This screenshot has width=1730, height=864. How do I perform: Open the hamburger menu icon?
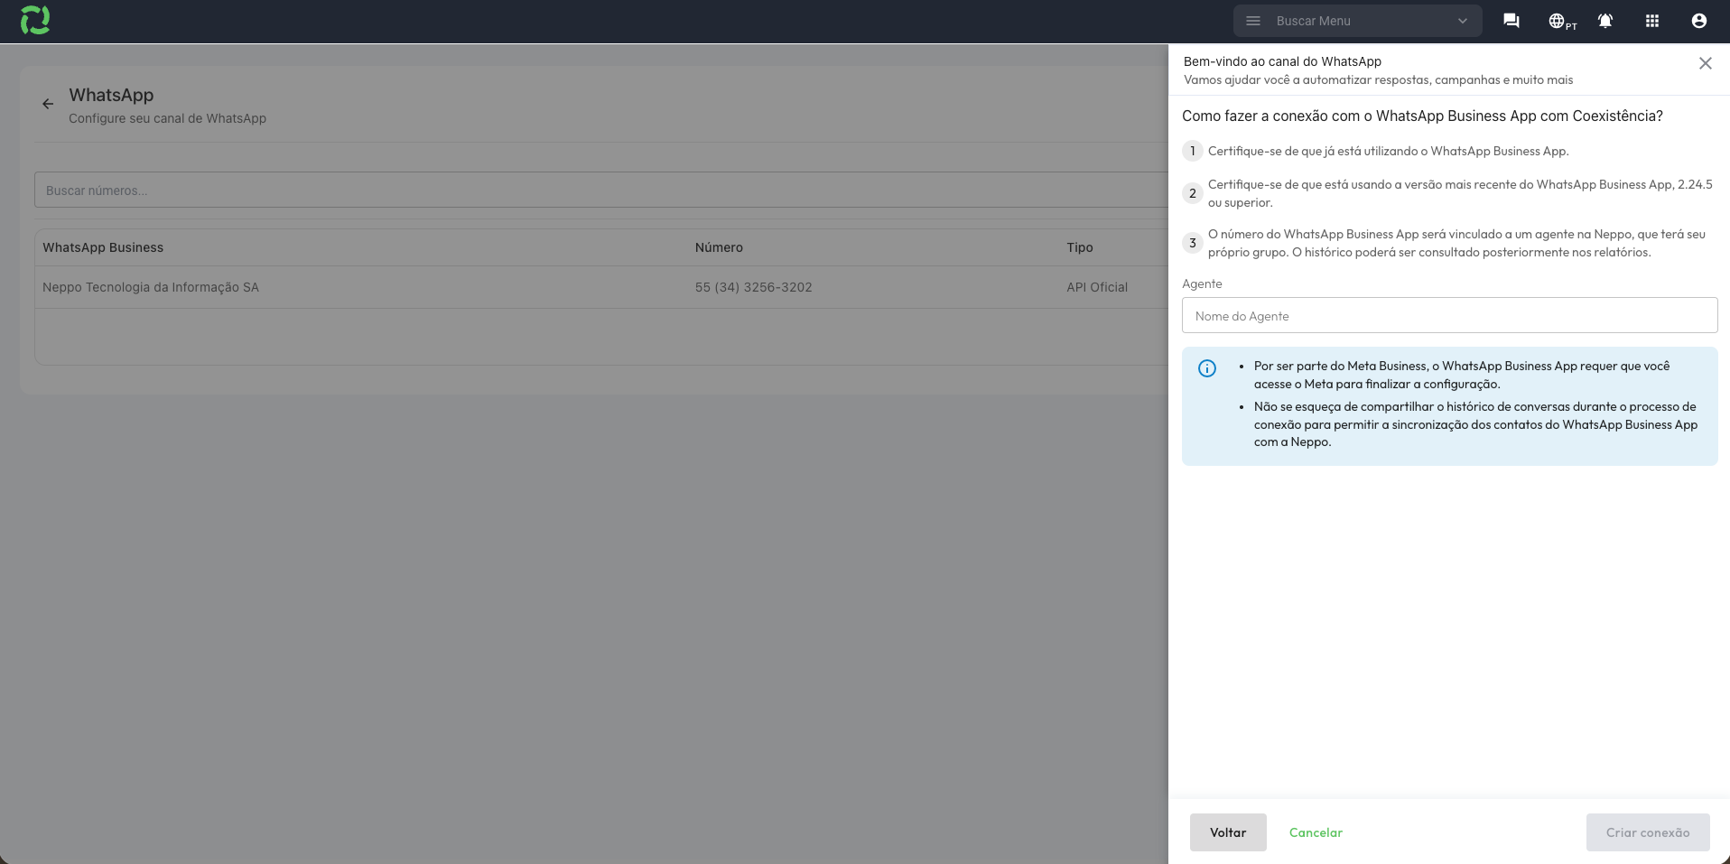click(1253, 21)
